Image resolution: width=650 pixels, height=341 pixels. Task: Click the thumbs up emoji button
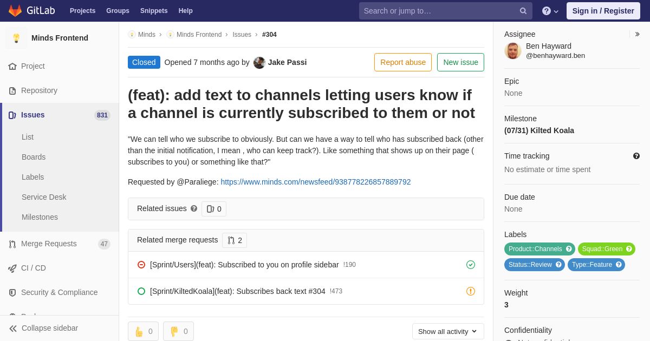[x=143, y=331]
